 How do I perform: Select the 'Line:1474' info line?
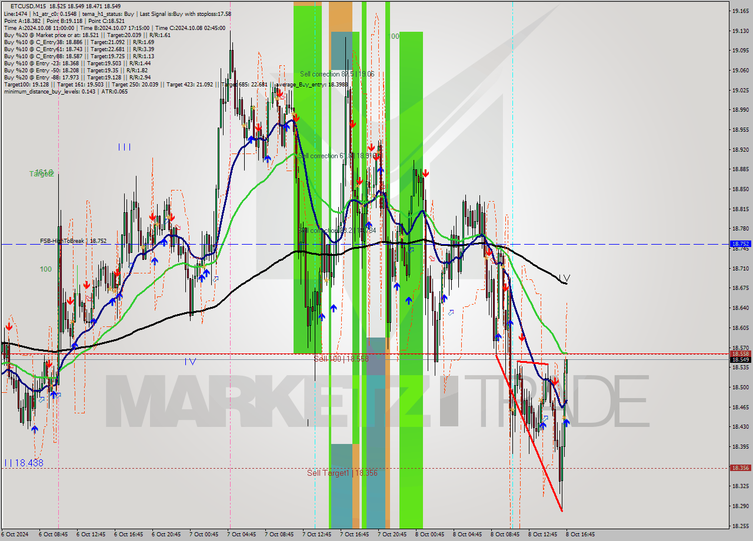(118, 14)
